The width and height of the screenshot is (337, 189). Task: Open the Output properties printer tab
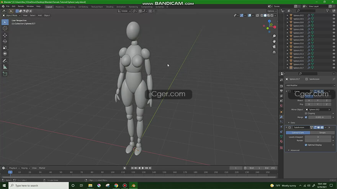point(281,91)
